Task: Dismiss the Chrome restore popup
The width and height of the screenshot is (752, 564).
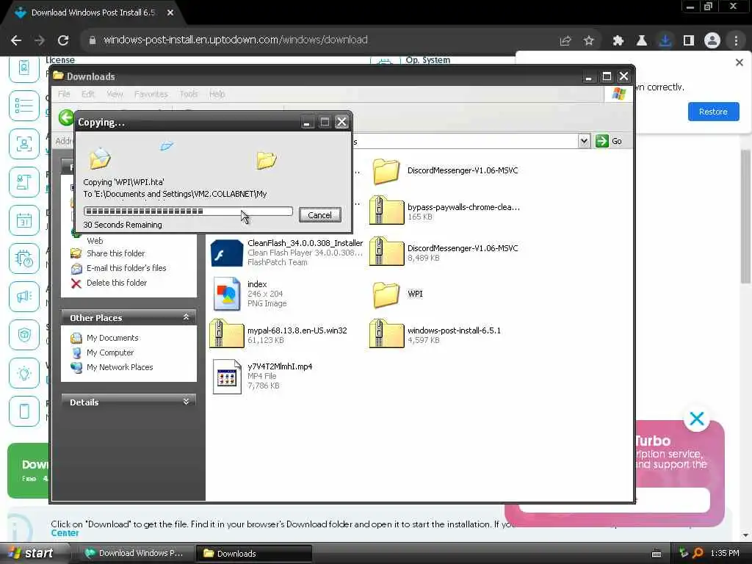Action: (x=739, y=62)
